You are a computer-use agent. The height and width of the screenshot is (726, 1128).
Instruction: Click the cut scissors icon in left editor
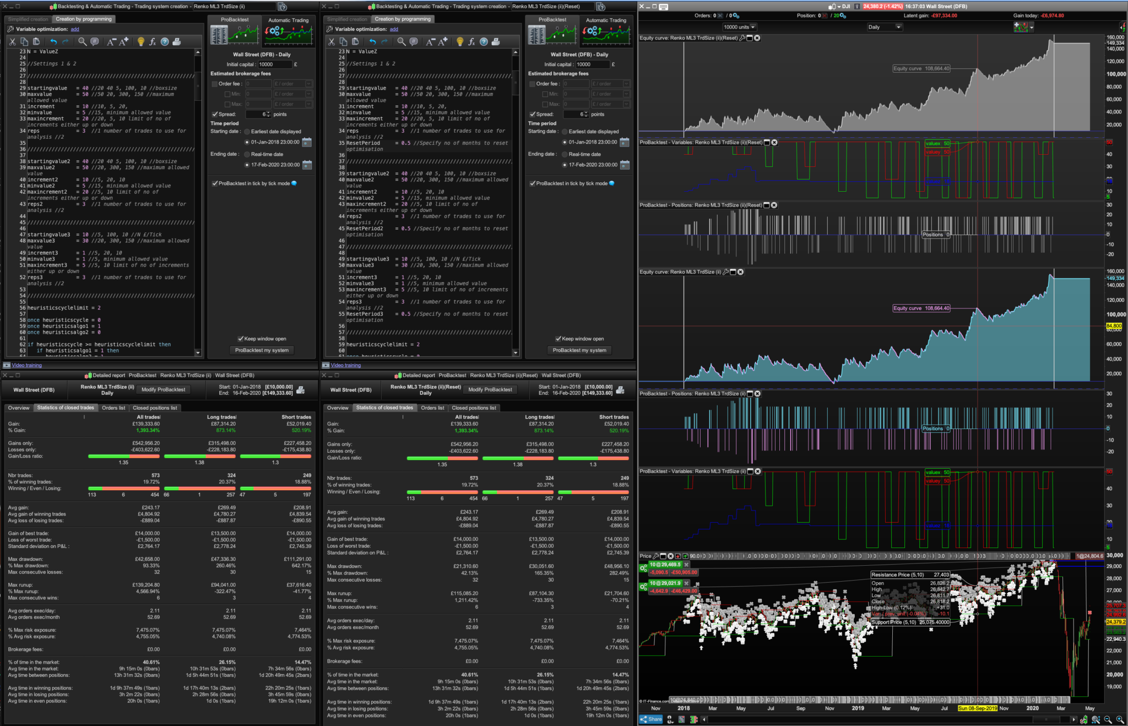12,41
